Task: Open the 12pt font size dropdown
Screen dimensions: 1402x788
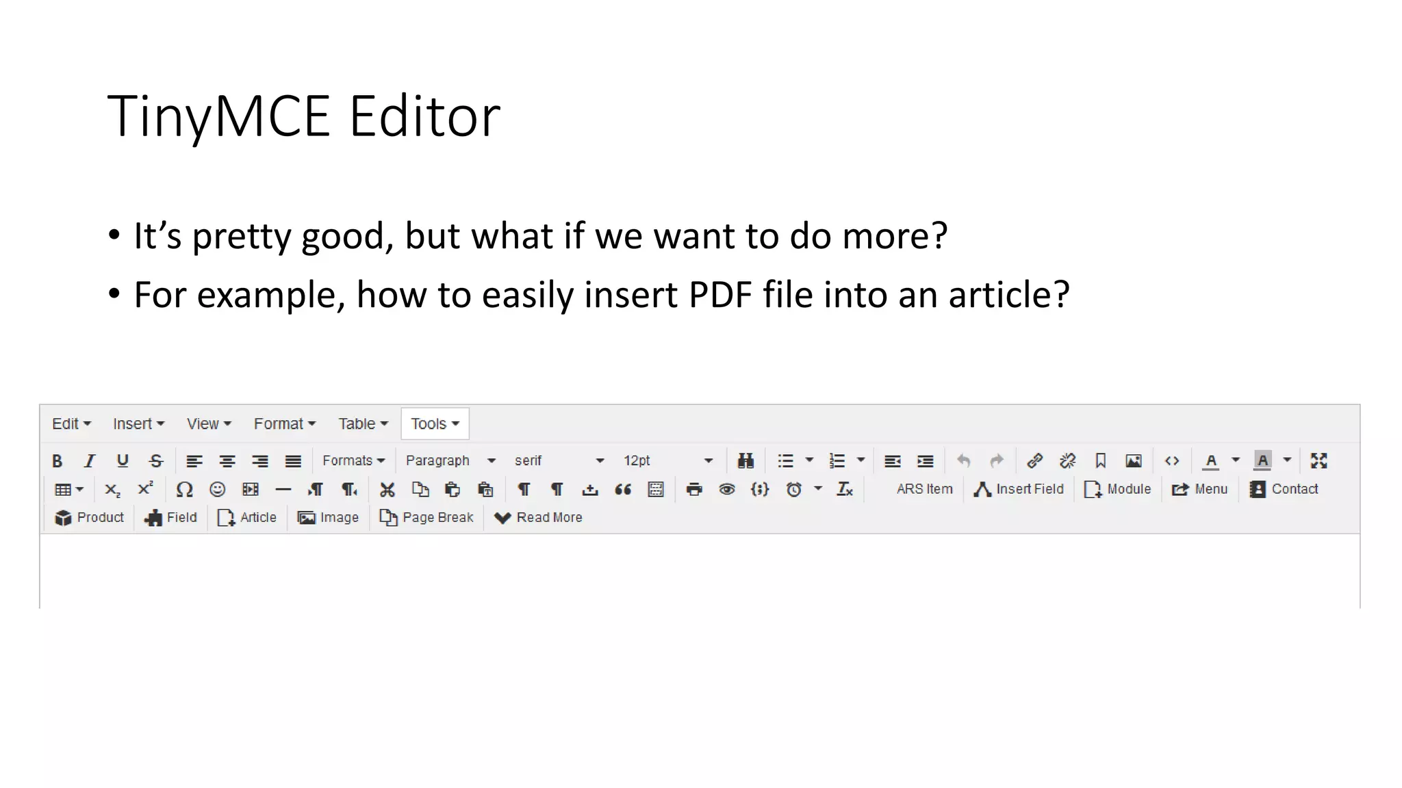Action: (x=668, y=461)
